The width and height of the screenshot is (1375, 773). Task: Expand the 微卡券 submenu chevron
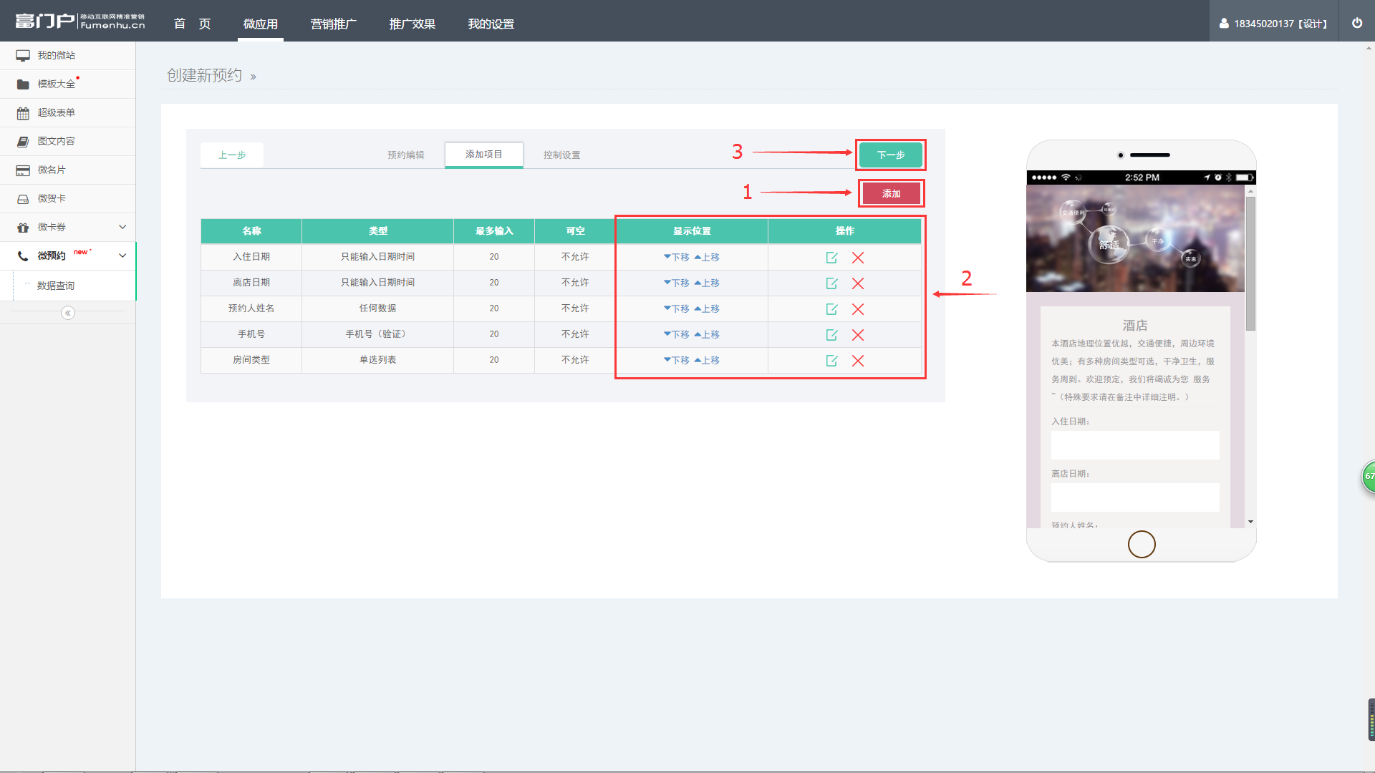[122, 227]
